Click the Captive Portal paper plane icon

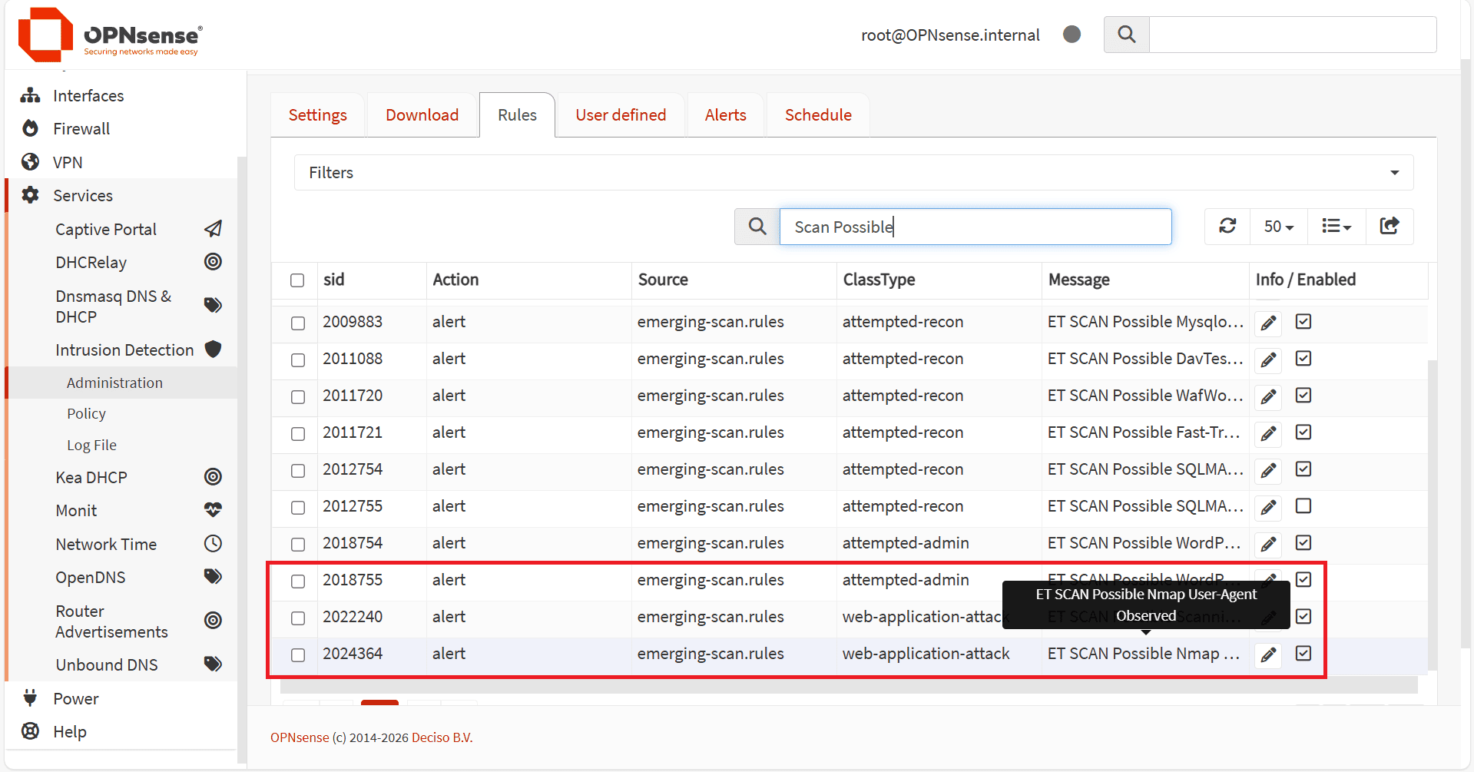coord(213,229)
